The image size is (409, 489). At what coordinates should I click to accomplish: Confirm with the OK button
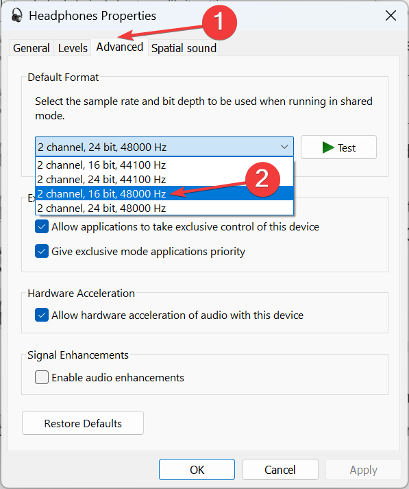coord(197,469)
